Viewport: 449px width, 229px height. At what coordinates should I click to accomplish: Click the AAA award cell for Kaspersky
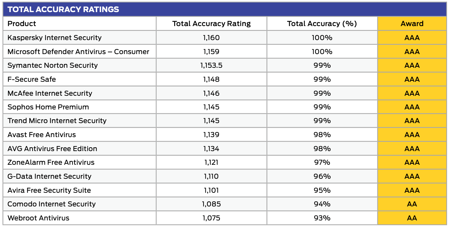click(412, 38)
